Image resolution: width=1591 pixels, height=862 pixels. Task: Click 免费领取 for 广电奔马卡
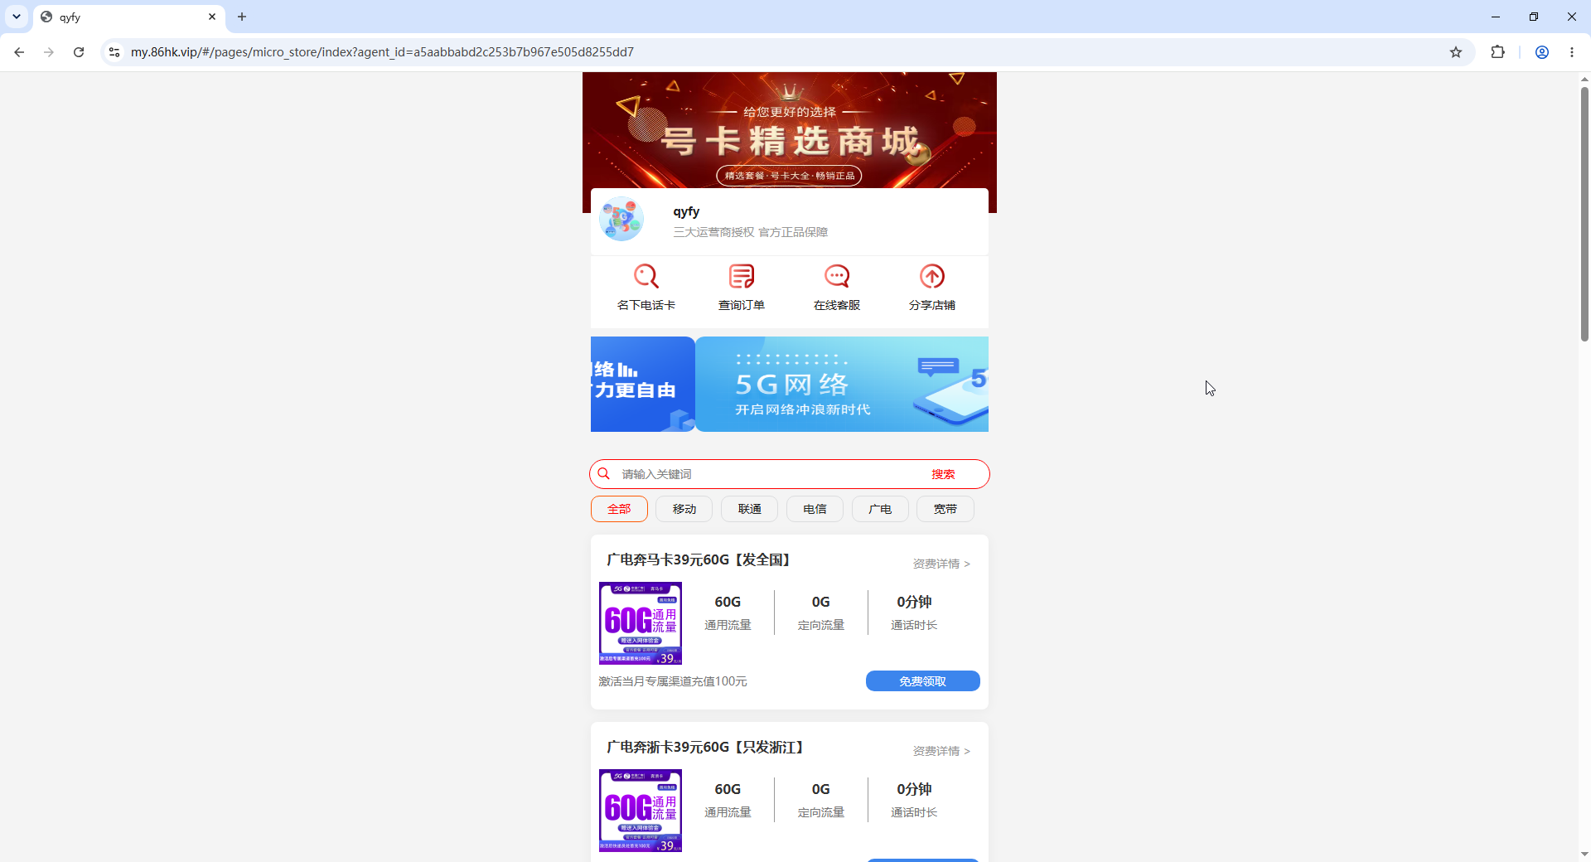coord(923,681)
